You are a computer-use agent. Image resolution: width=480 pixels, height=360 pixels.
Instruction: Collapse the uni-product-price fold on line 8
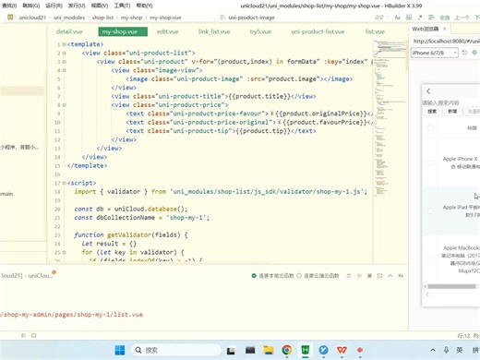click(64, 105)
